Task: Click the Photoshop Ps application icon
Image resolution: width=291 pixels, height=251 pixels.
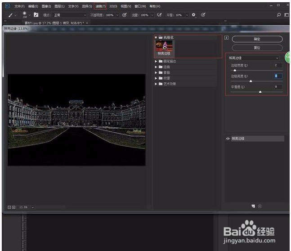Action: [8, 6]
